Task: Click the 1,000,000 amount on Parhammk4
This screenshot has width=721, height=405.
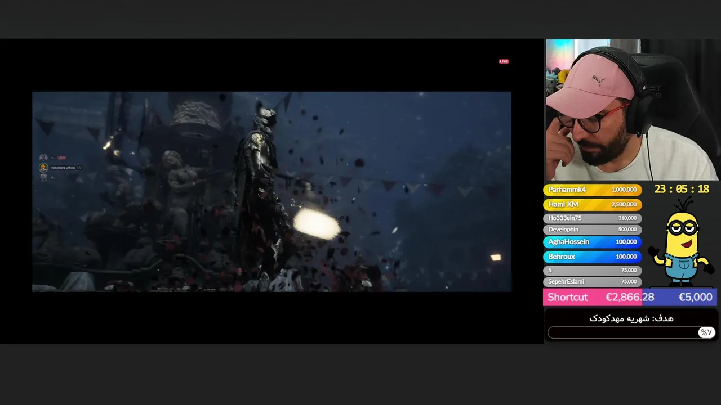Action: tap(624, 190)
